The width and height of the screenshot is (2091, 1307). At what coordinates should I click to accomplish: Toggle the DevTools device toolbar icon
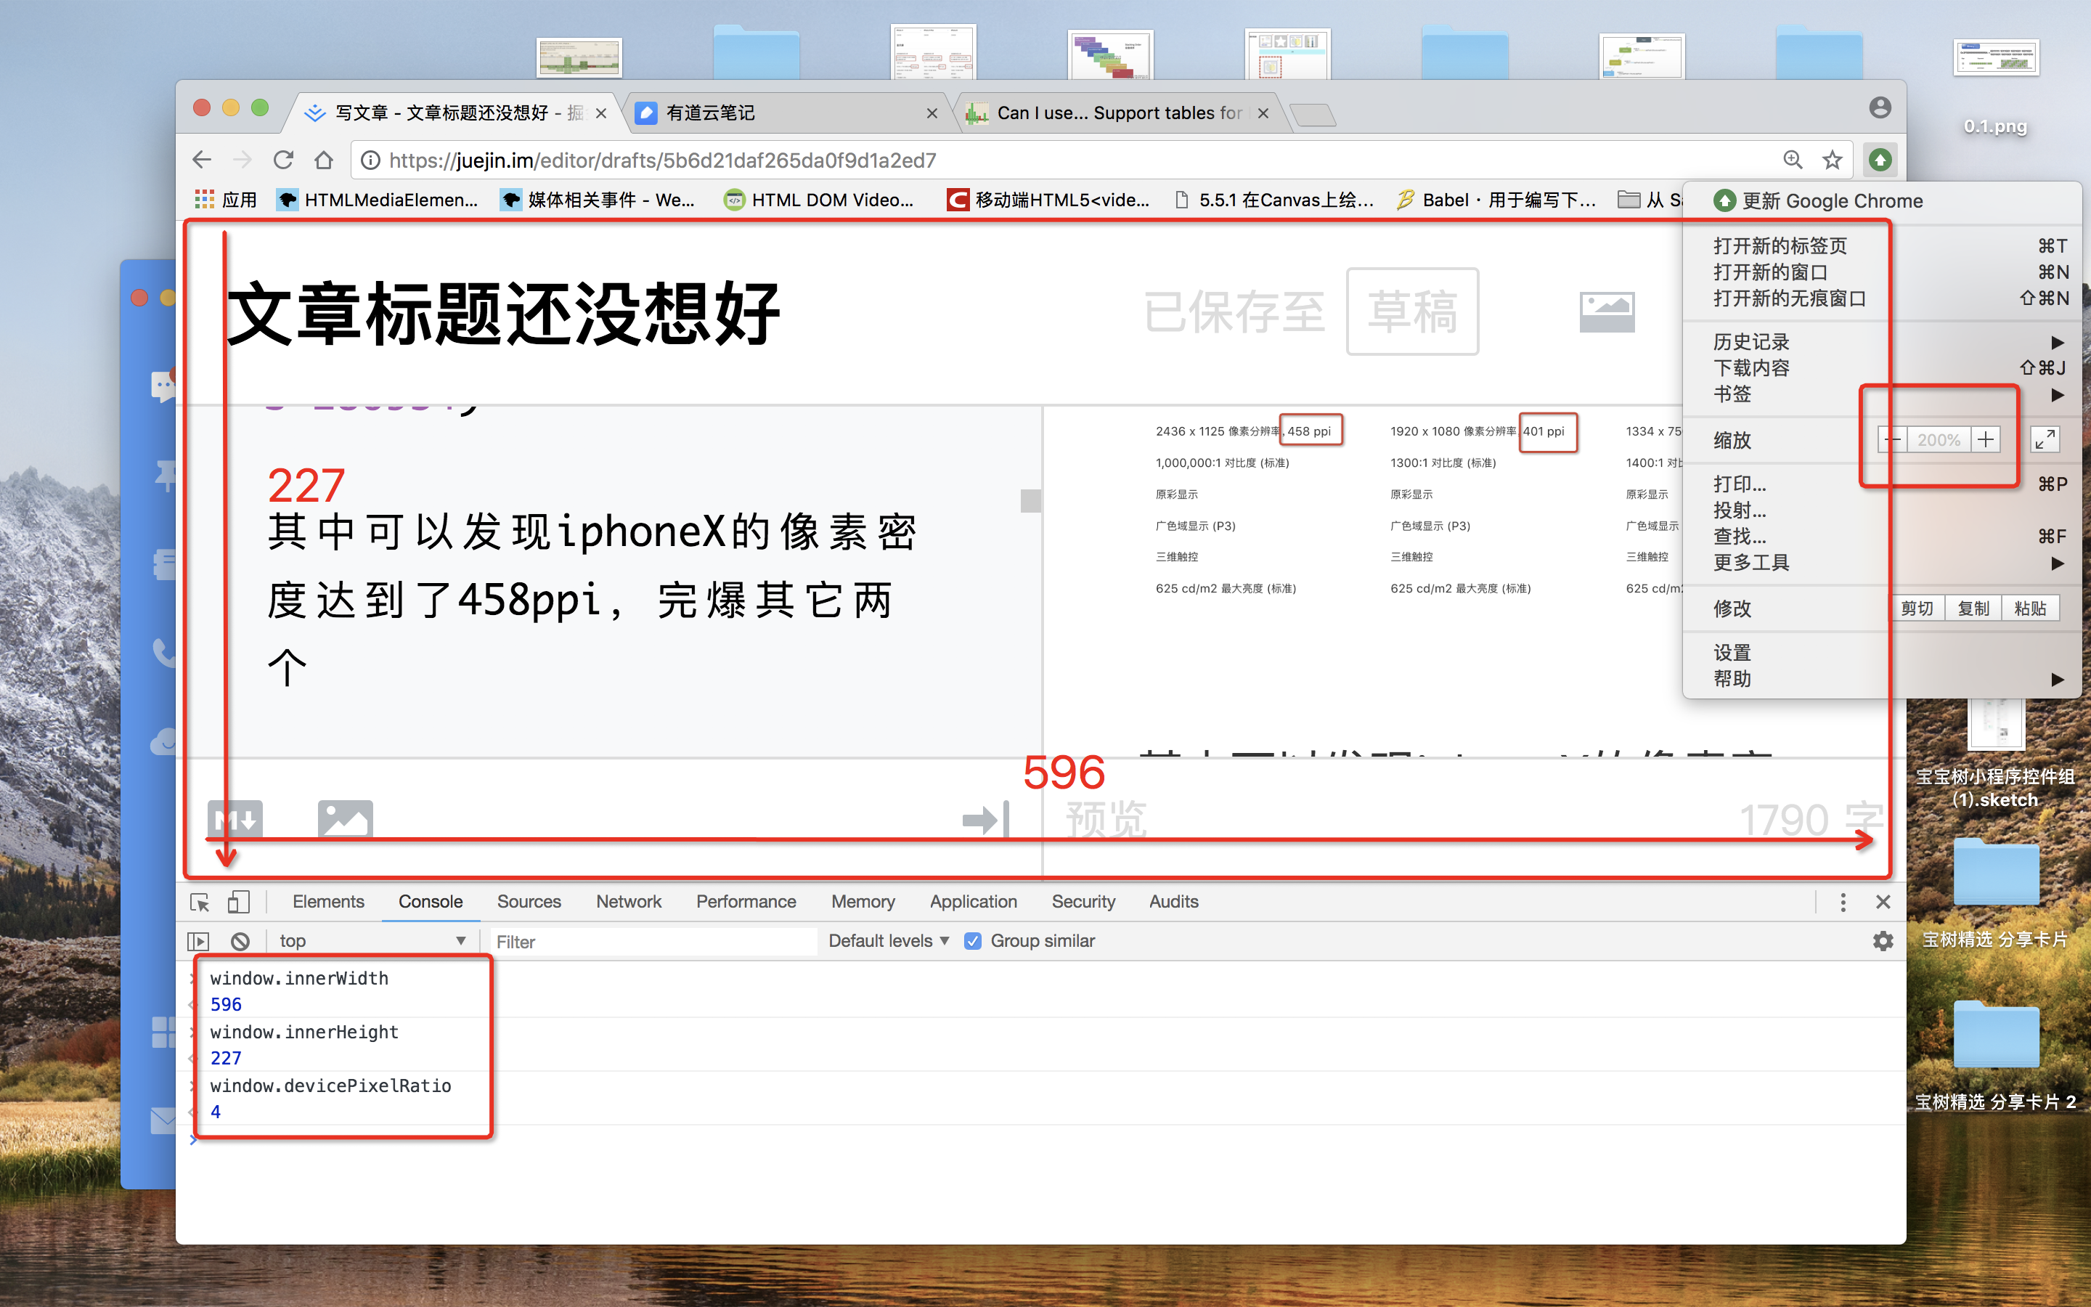(x=238, y=902)
